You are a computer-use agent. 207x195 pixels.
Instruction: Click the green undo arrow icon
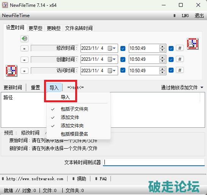(25, 39)
